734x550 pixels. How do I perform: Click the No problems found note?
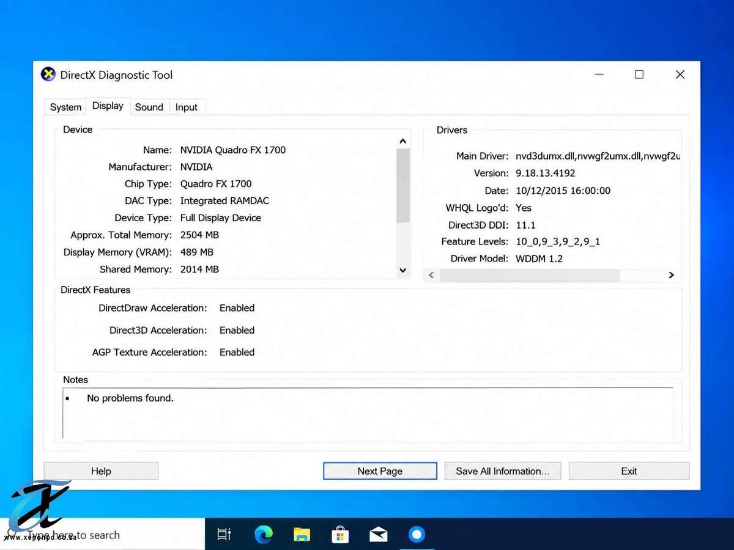(130, 398)
